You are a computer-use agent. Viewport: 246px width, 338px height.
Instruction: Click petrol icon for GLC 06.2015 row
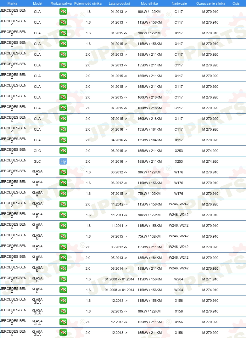63,151
